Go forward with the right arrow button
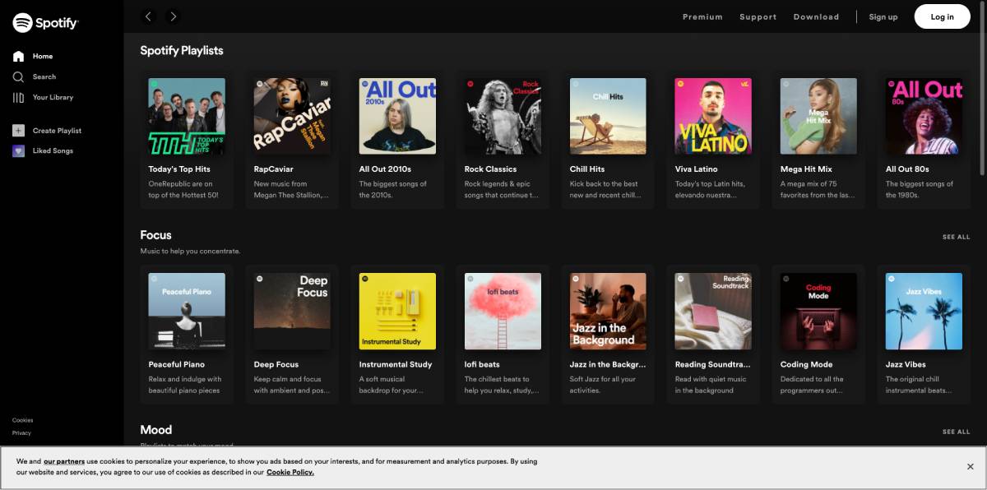 (x=173, y=16)
